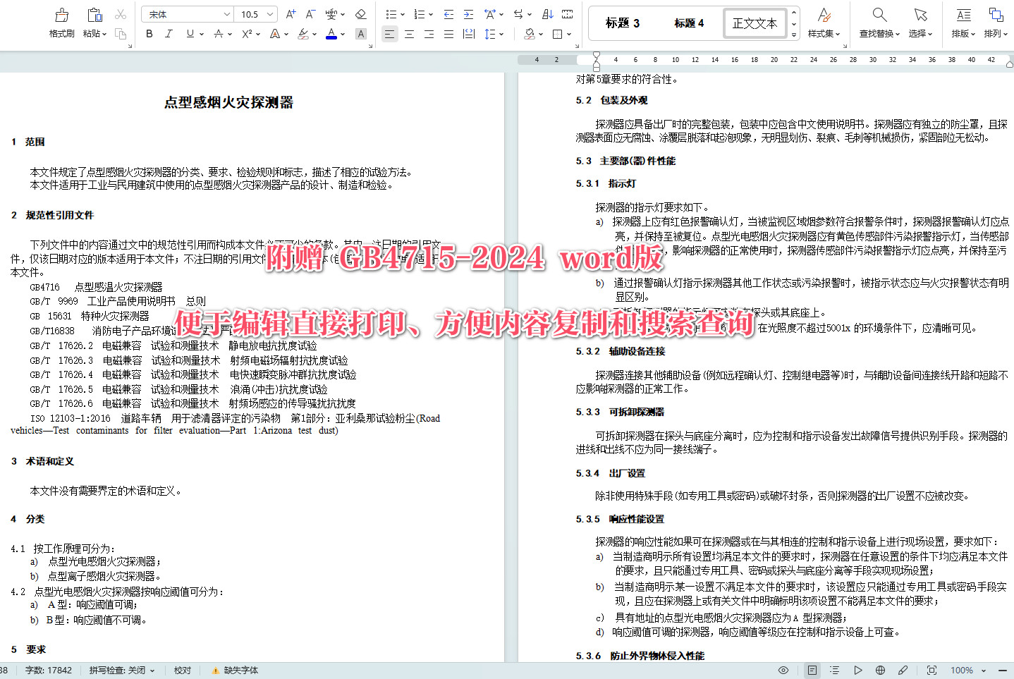
Task: Open the font color A dropdown swatch
Action: pyautogui.click(x=331, y=33)
